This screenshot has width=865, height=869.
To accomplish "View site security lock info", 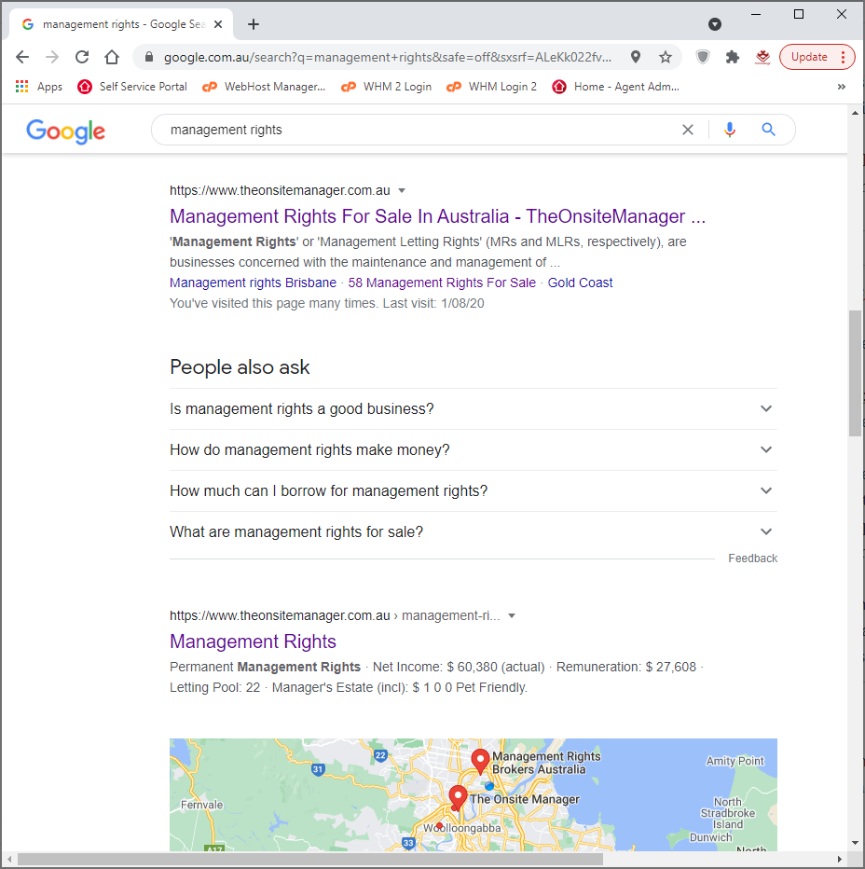I will (x=148, y=57).
